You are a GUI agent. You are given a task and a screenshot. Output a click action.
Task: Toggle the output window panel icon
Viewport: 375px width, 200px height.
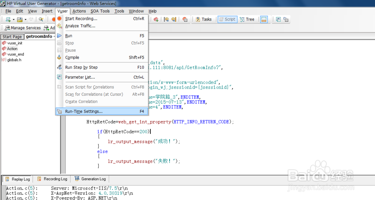pyautogui.click(x=264, y=19)
